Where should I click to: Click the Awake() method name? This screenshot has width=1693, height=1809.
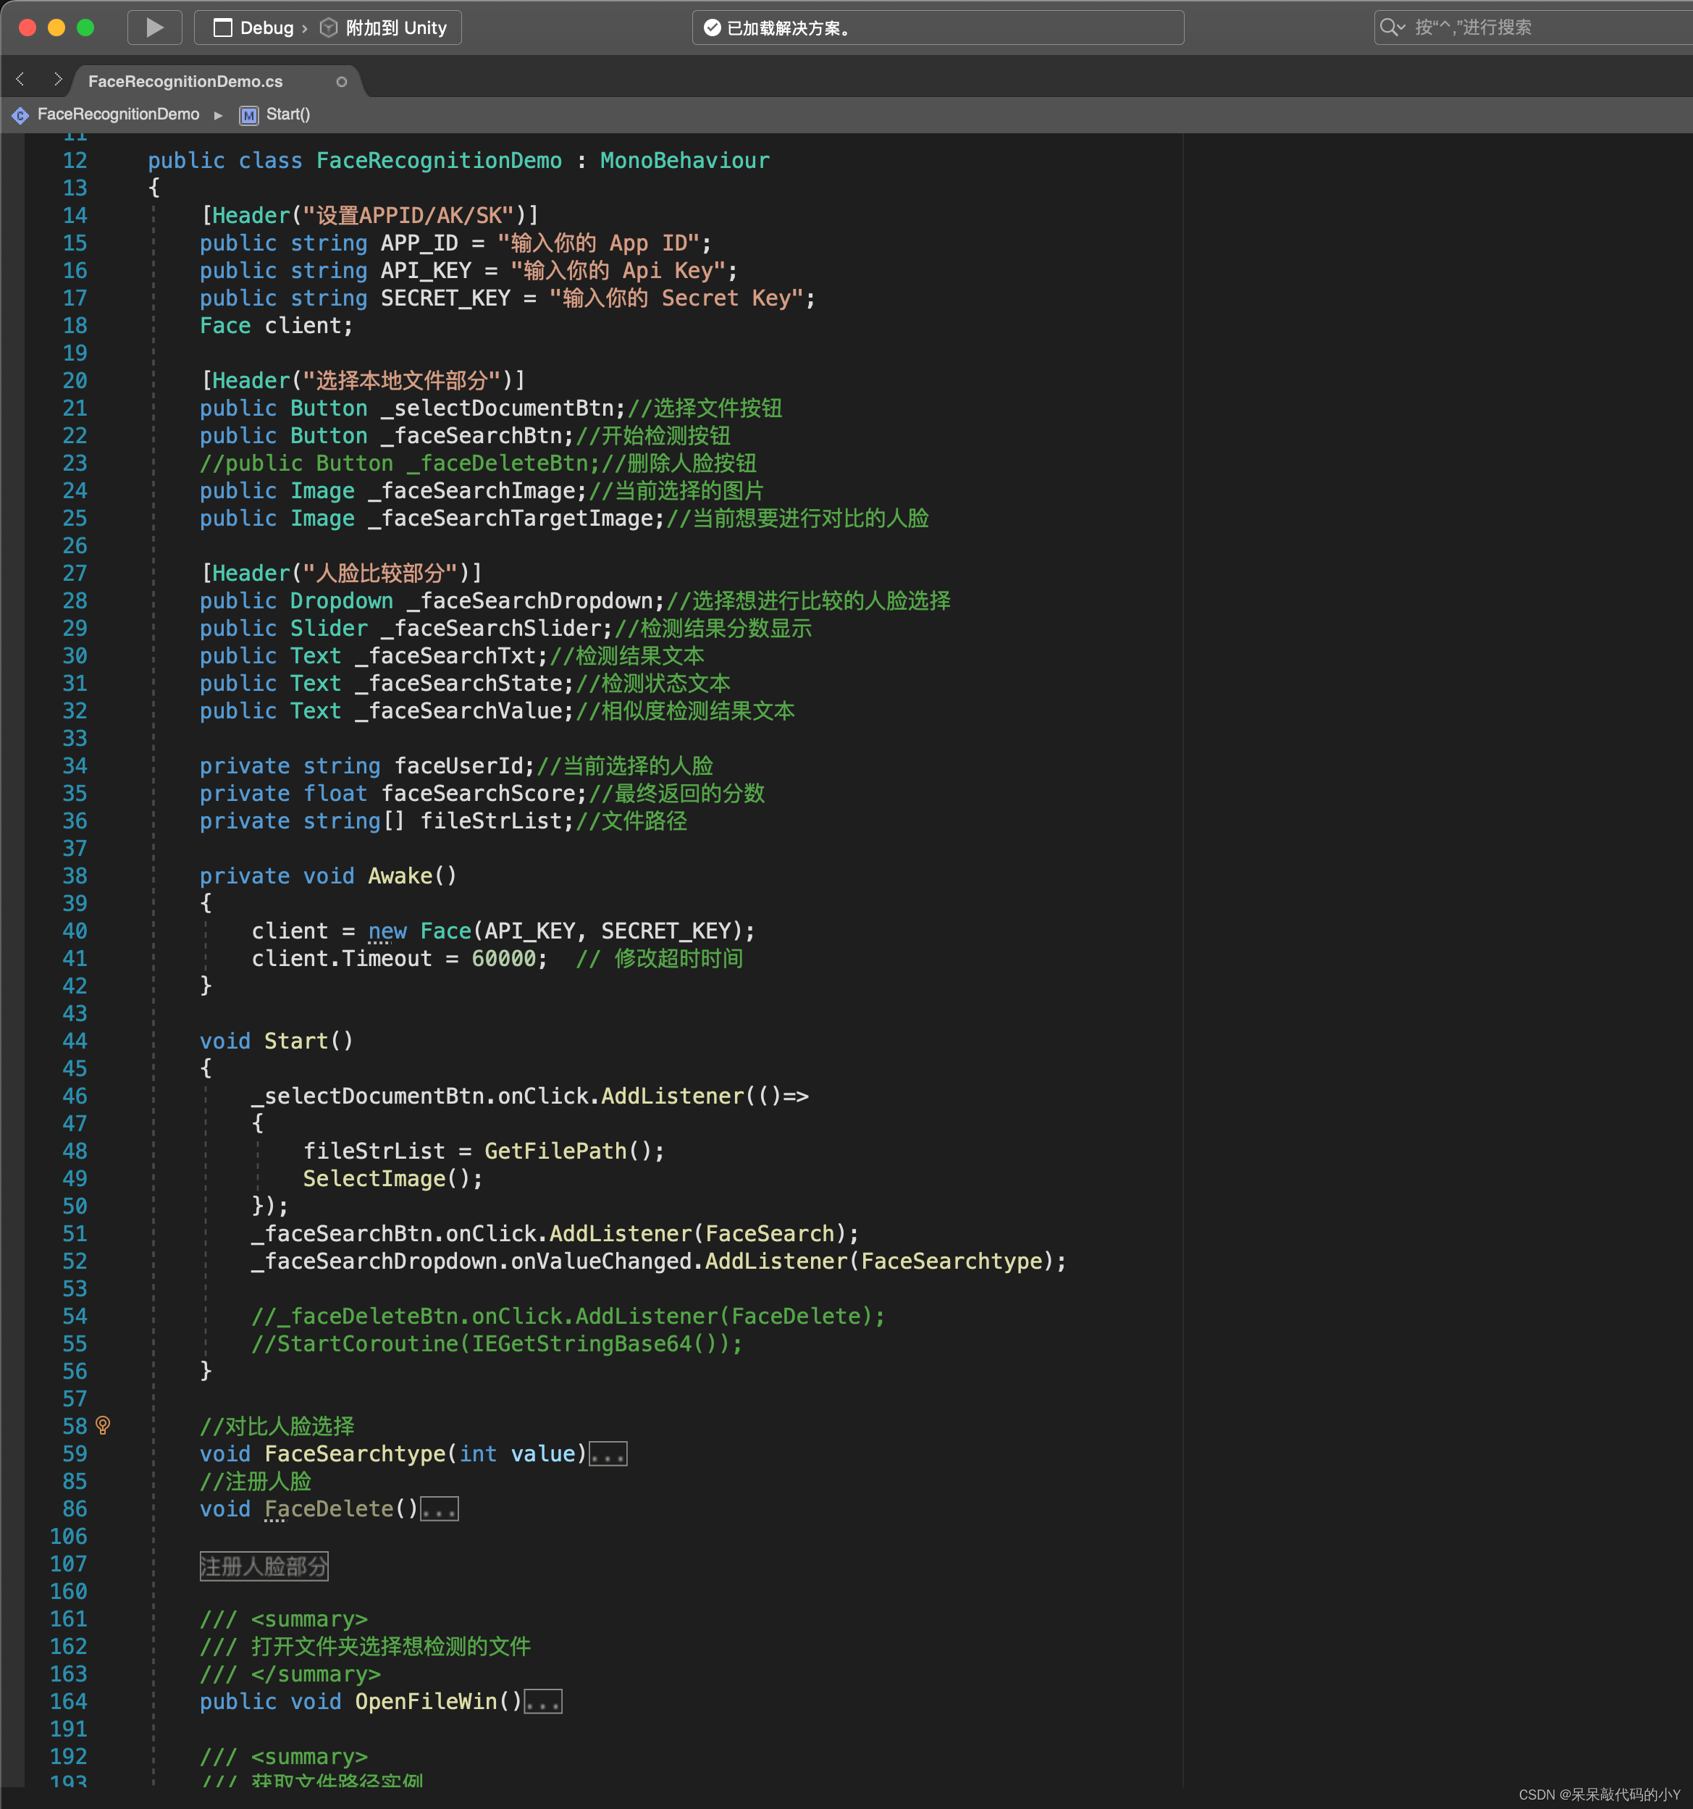(400, 876)
